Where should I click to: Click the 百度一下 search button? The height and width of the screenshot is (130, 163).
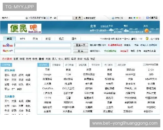[81, 45]
